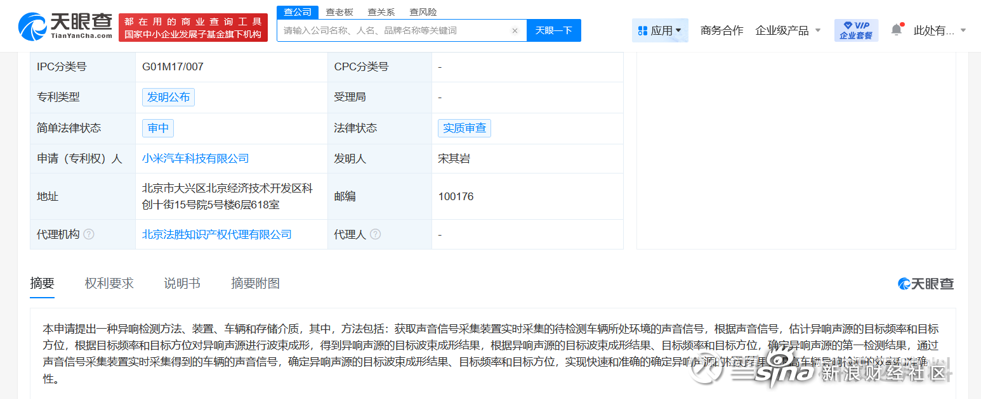Screen dimensions: 981x399
Task: Select the 查关系 search tab
Action: tap(381, 12)
